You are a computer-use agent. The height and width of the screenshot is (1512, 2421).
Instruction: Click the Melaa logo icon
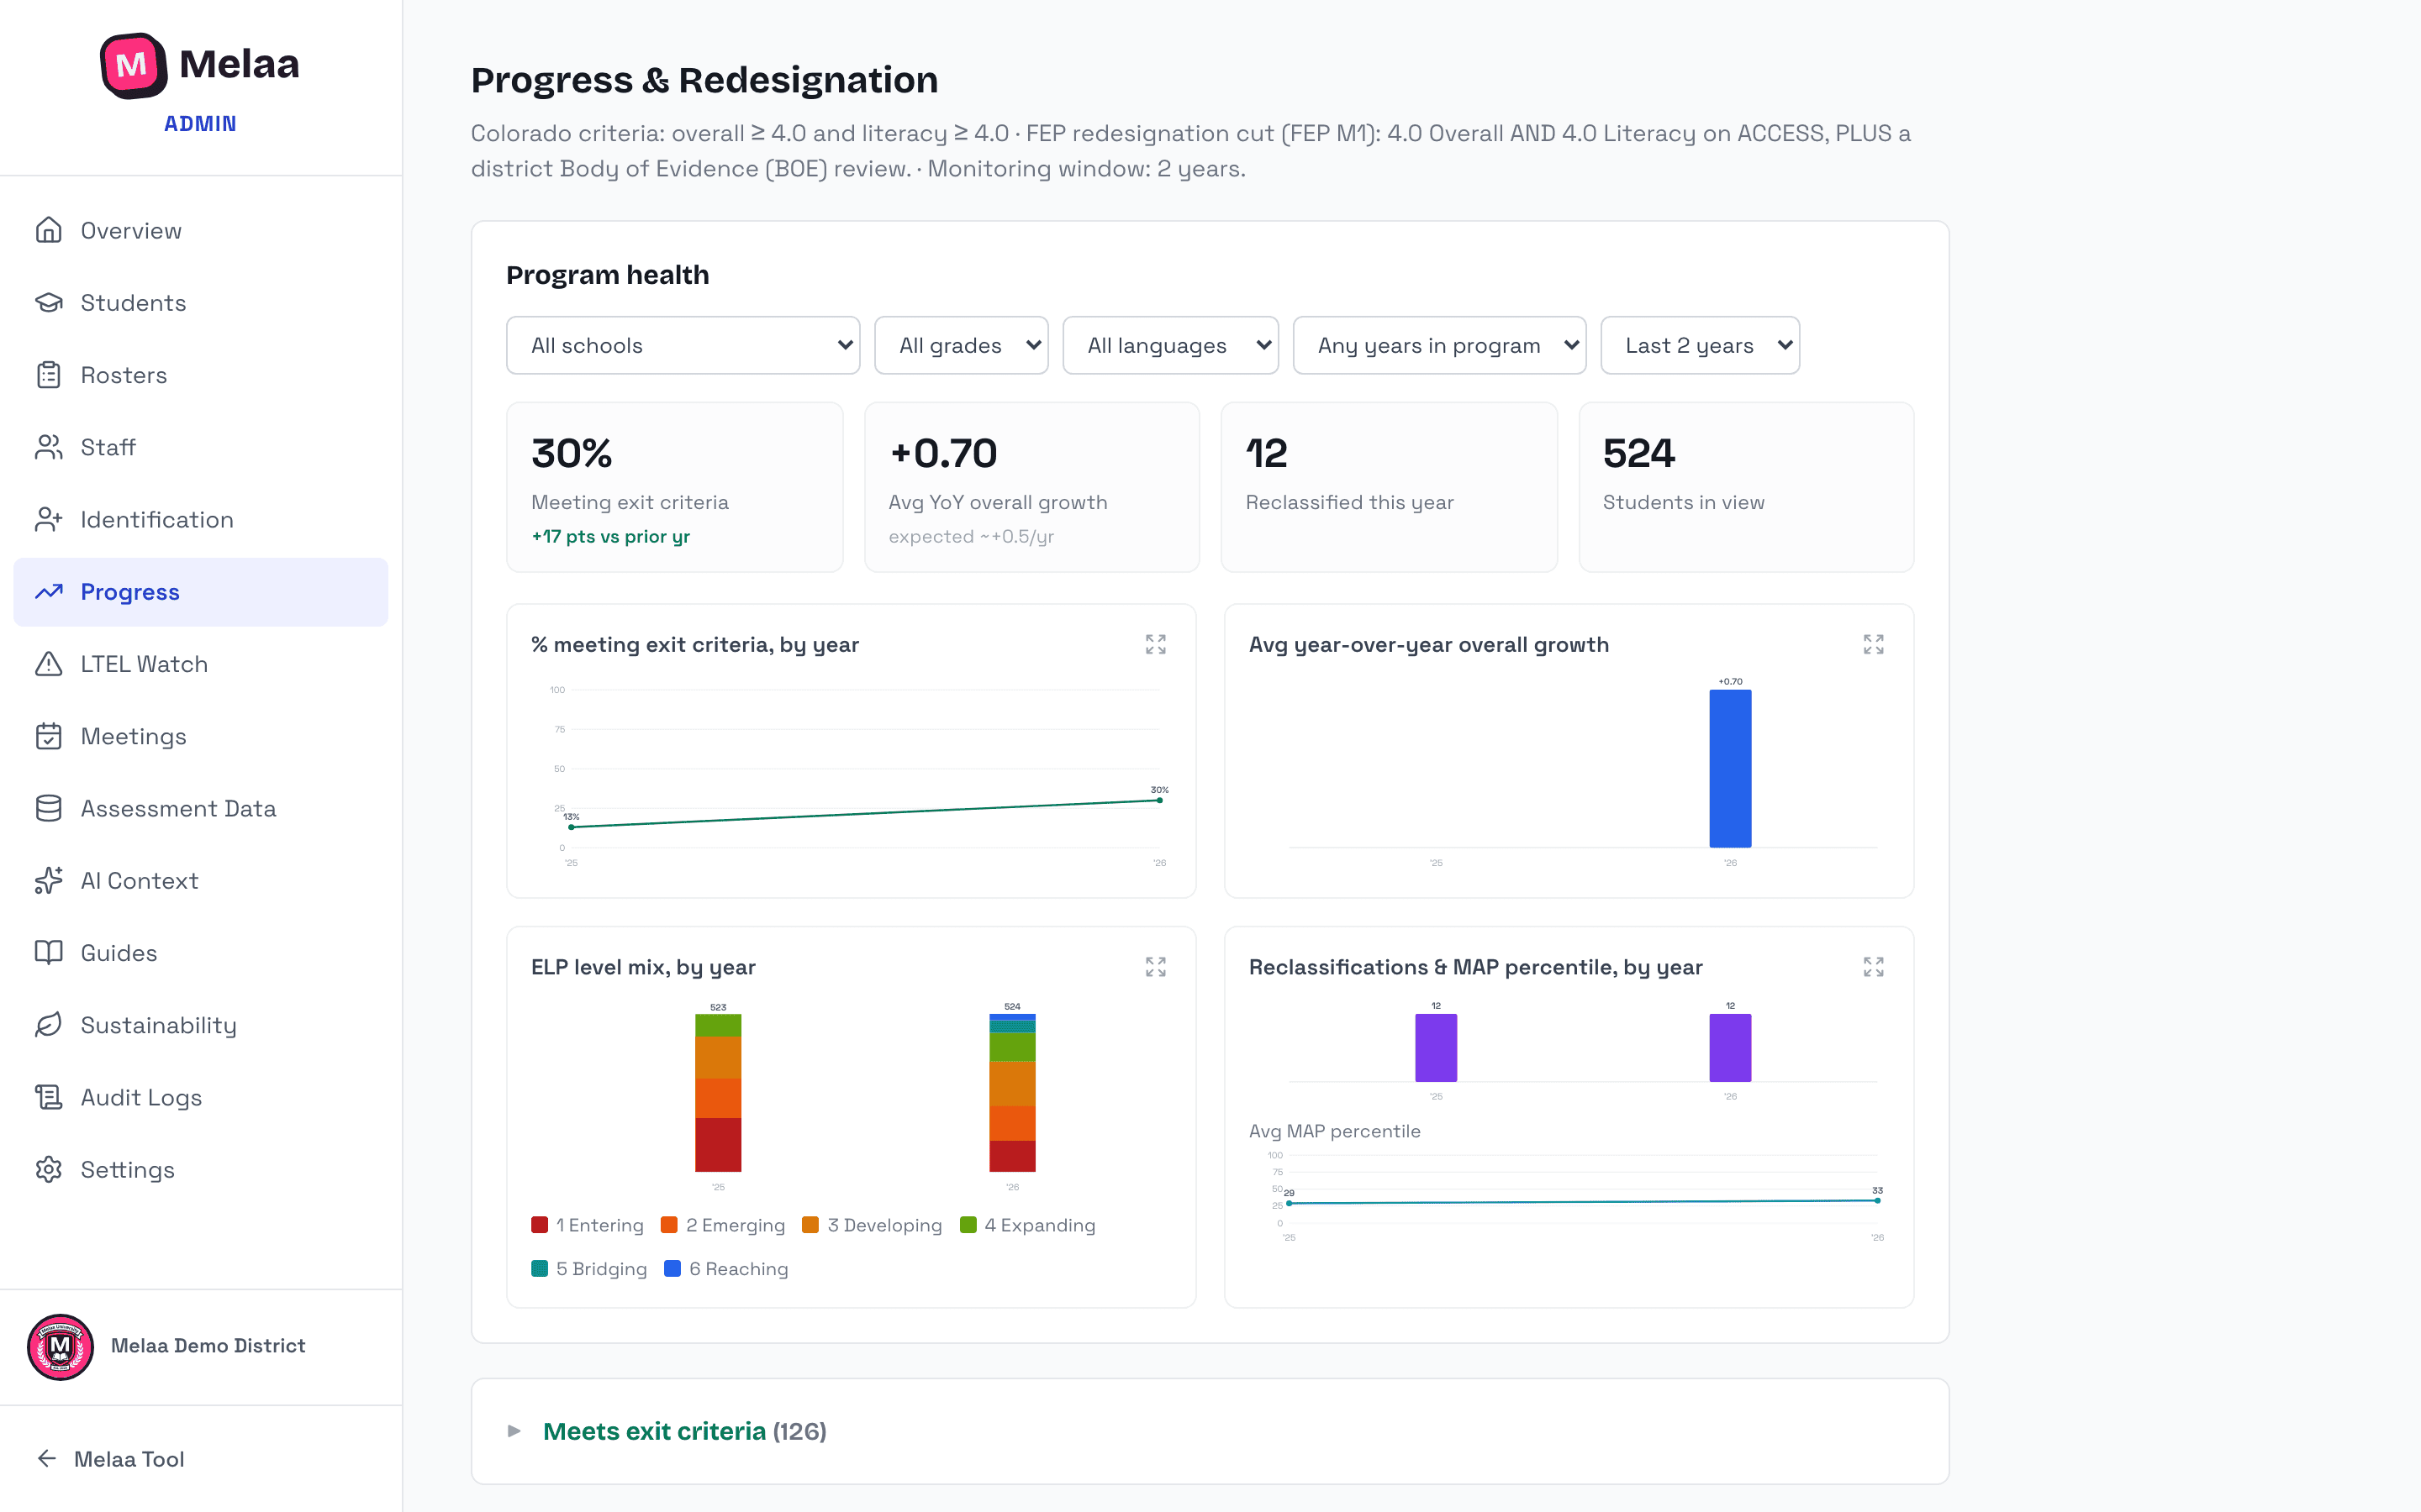point(133,66)
